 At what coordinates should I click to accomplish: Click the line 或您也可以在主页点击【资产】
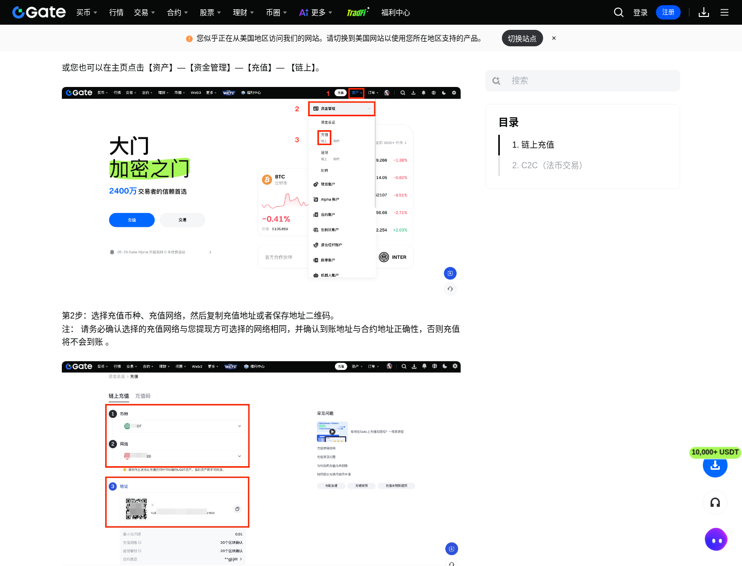coord(193,67)
